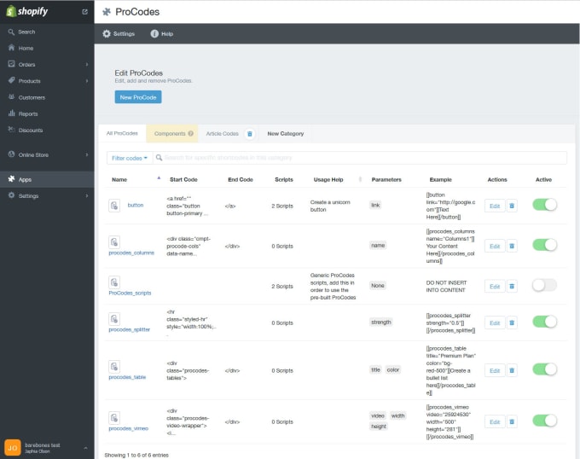Edit the procodes_splitter ProCode
The image size is (580, 459).
point(495,322)
